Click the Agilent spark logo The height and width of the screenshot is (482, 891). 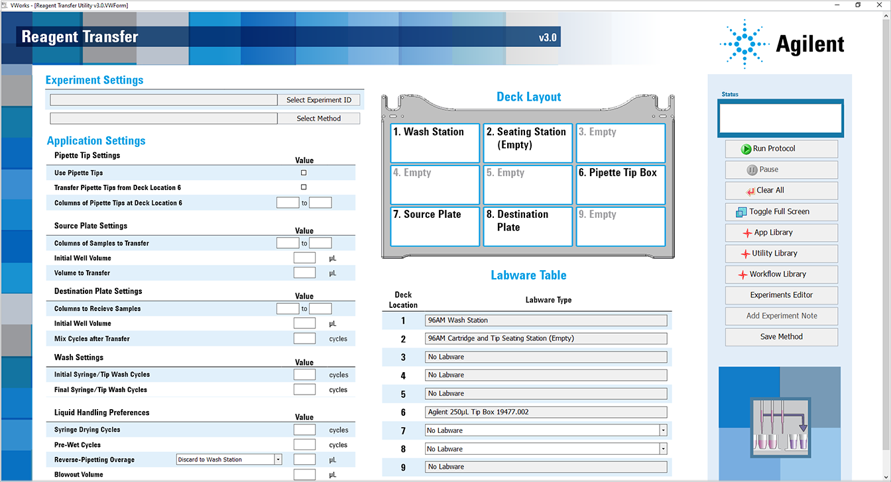(743, 44)
